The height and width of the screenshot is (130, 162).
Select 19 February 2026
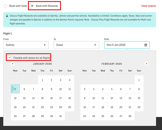pos(112,107)
